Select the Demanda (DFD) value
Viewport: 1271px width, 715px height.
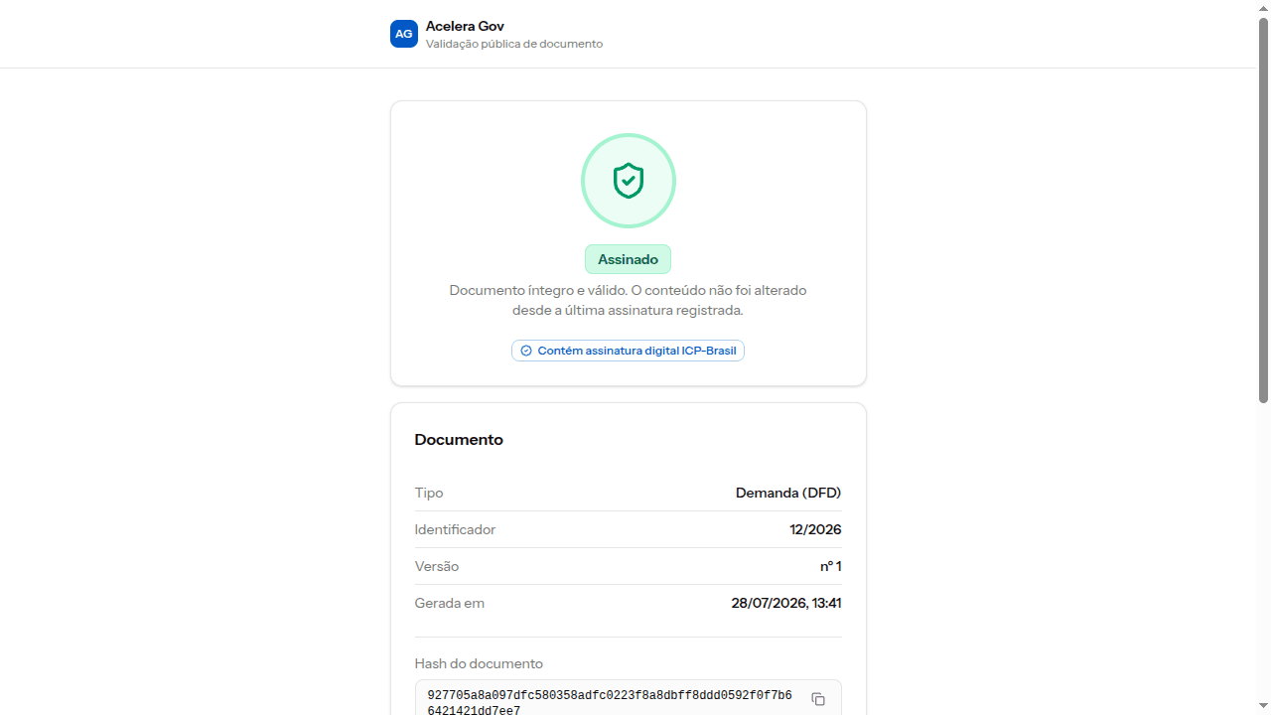(x=788, y=493)
